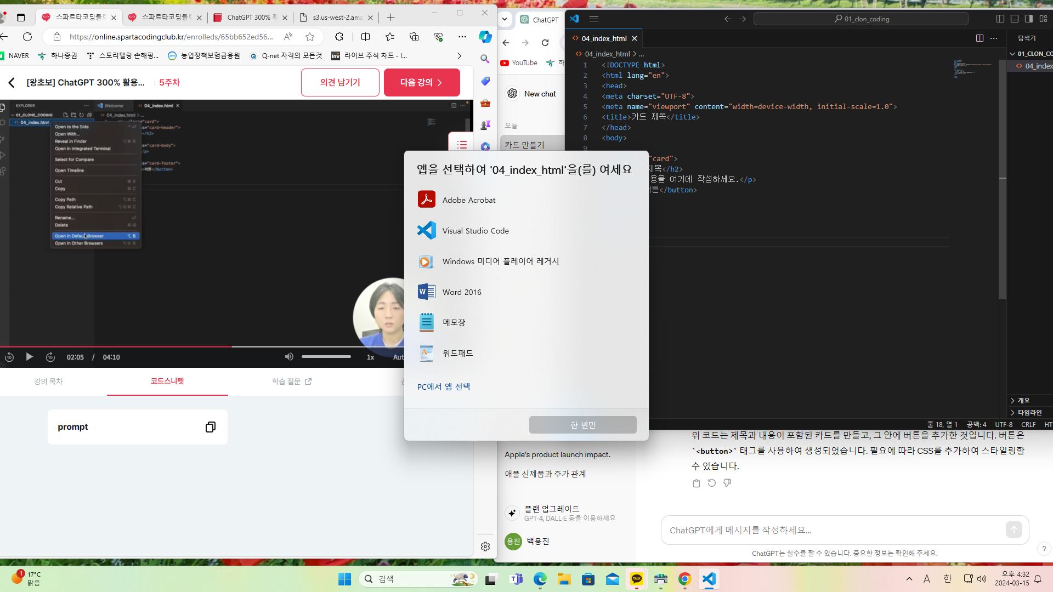Screen dimensions: 1053x592
Task: Choose Adobe Acrobat in the app picker
Action: (526, 200)
